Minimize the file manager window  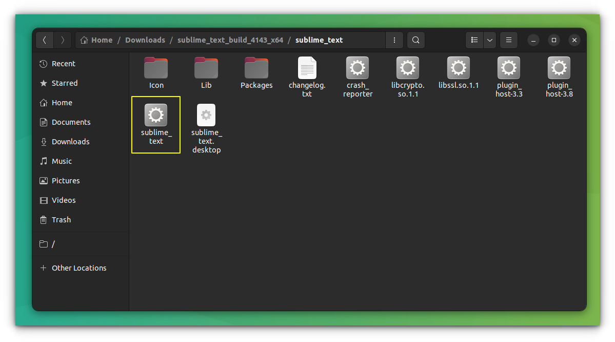[533, 40]
